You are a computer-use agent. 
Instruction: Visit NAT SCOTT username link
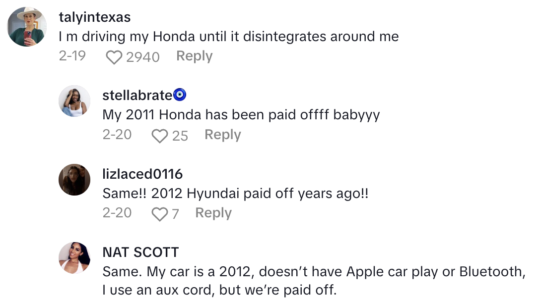[140, 252]
